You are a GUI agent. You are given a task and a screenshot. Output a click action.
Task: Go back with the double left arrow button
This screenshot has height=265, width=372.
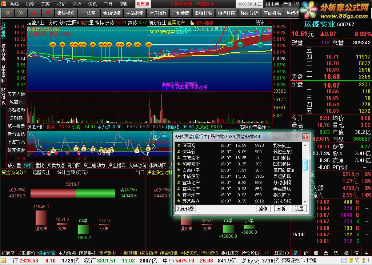[x=8, y=13]
